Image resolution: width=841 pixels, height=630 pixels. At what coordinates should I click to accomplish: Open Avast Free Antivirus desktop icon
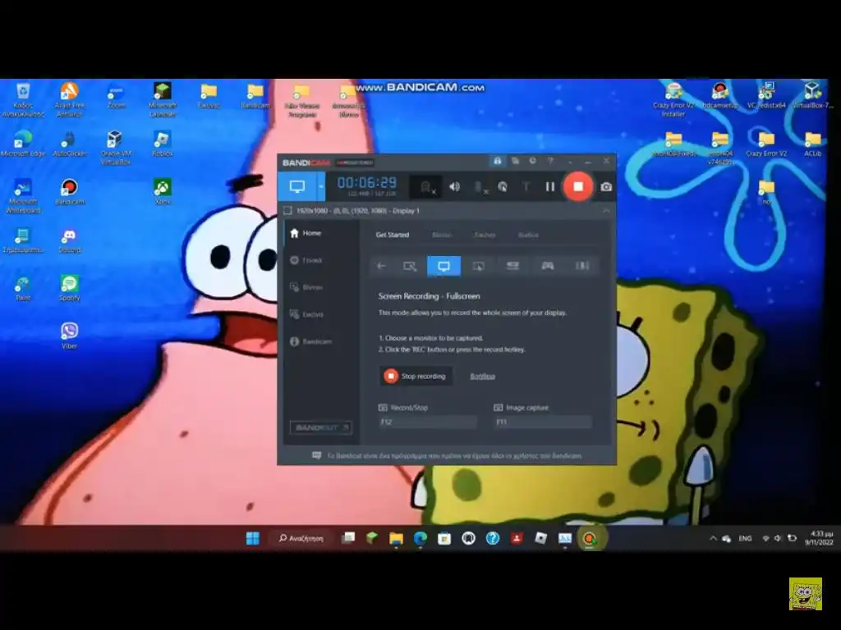(x=69, y=99)
